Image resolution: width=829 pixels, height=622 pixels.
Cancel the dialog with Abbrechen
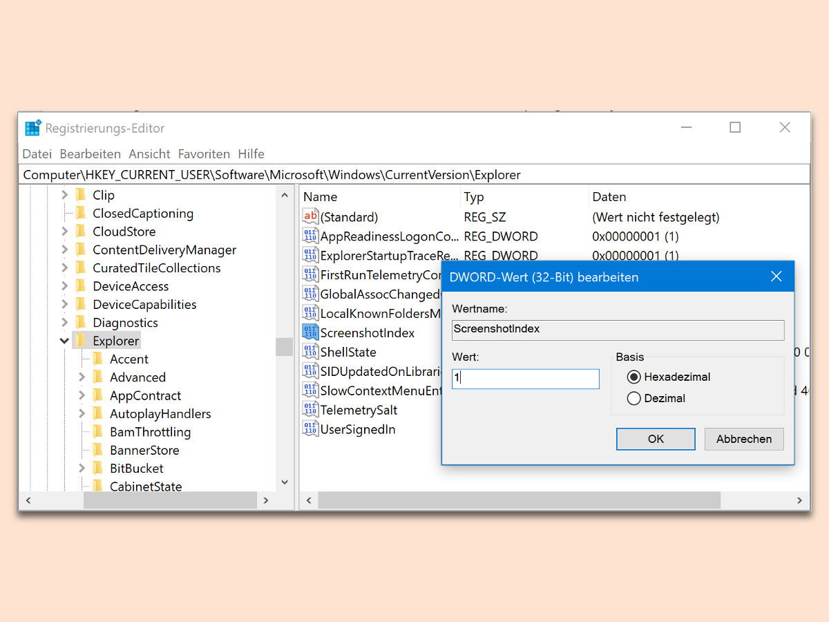pyautogui.click(x=744, y=439)
